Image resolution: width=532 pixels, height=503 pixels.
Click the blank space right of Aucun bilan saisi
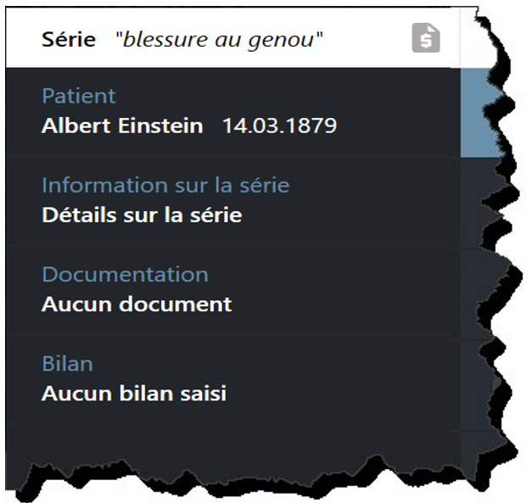(x=339, y=394)
